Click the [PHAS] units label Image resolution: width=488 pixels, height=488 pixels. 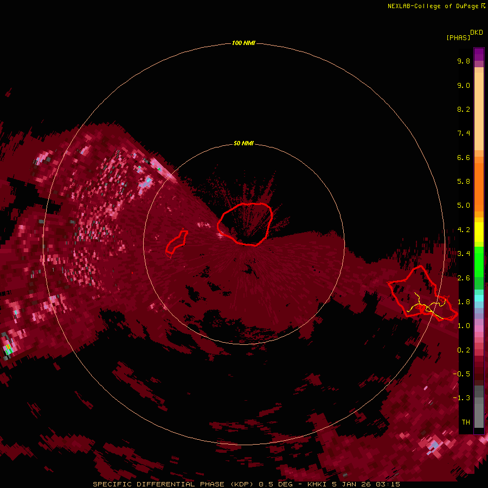coord(458,37)
